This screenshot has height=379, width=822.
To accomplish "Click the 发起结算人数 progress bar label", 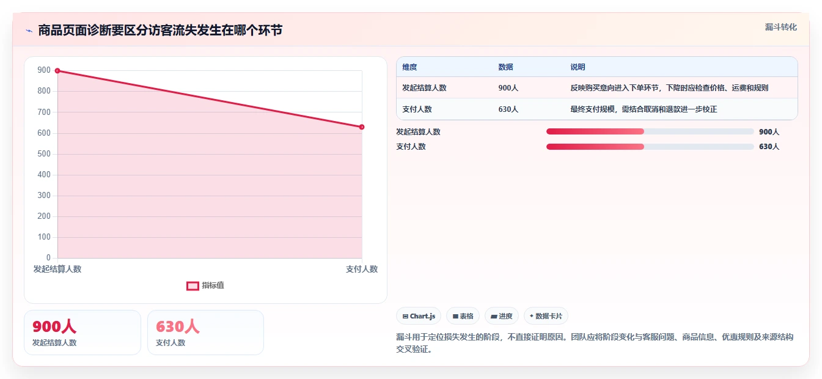I will 418,132.
